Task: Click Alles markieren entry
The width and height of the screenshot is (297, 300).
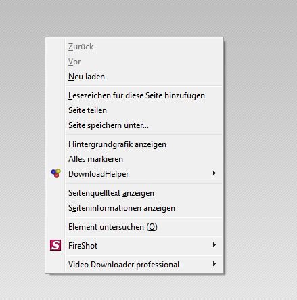Action: click(x=134, y=159)
